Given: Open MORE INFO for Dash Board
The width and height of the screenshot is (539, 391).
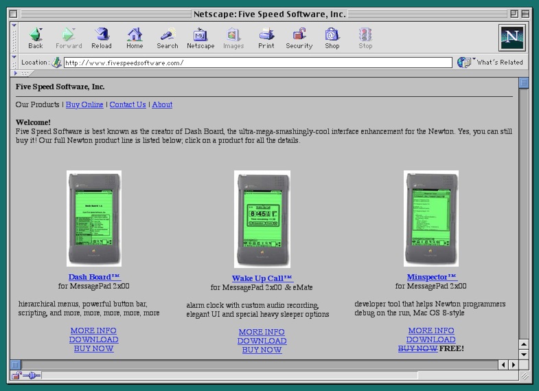Looking at the screenshot, I should (93, 331).
